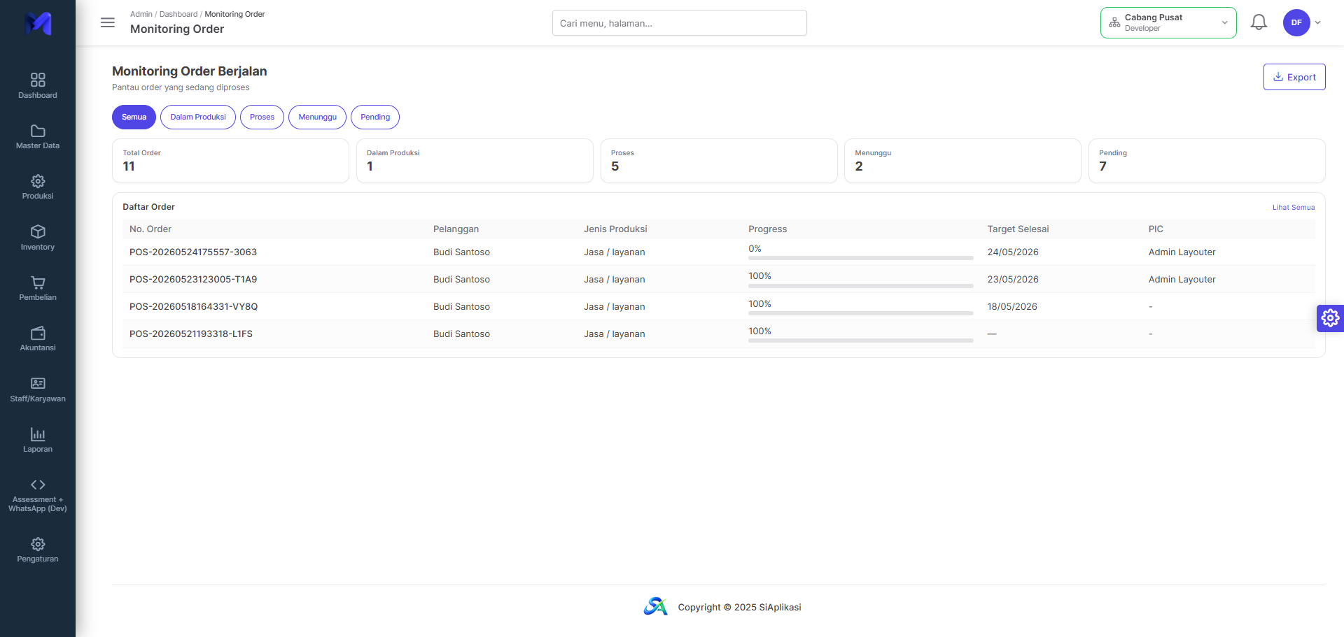Open Inventory box icon

(38, 231)
